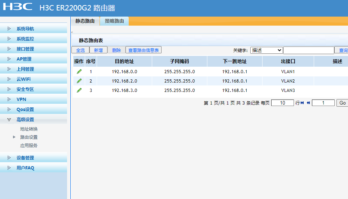Select subnet mask cell in VLAN1 row

(x=180, y=72)
